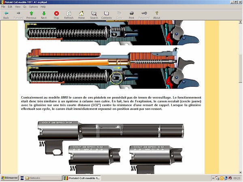Click the ebook window title bar icon

point(2,2)
